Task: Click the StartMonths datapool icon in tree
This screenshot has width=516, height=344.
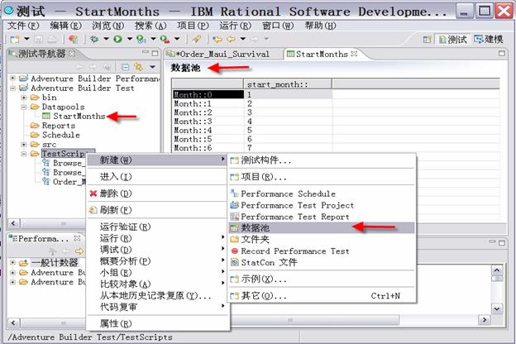Action: tap(46, 117)
